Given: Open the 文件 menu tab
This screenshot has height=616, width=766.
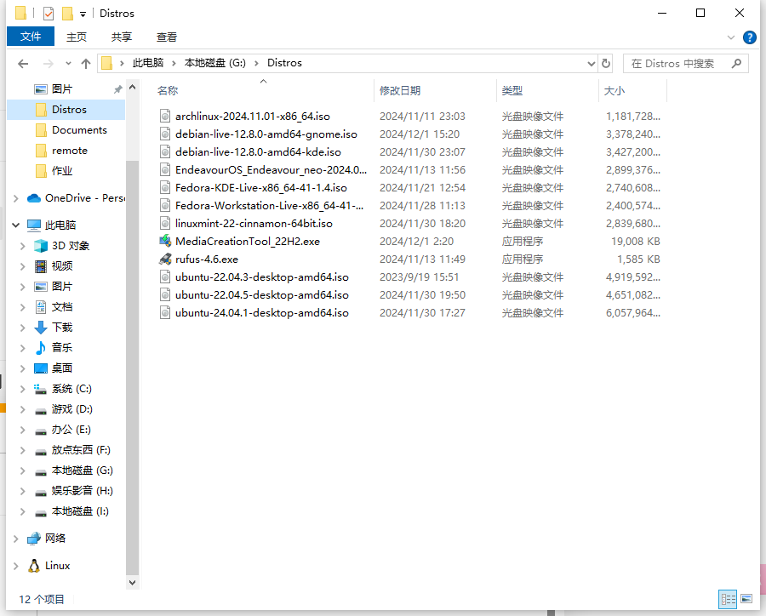Looking at the screenshot, I should pyautogui.click(x=31, y=37).
